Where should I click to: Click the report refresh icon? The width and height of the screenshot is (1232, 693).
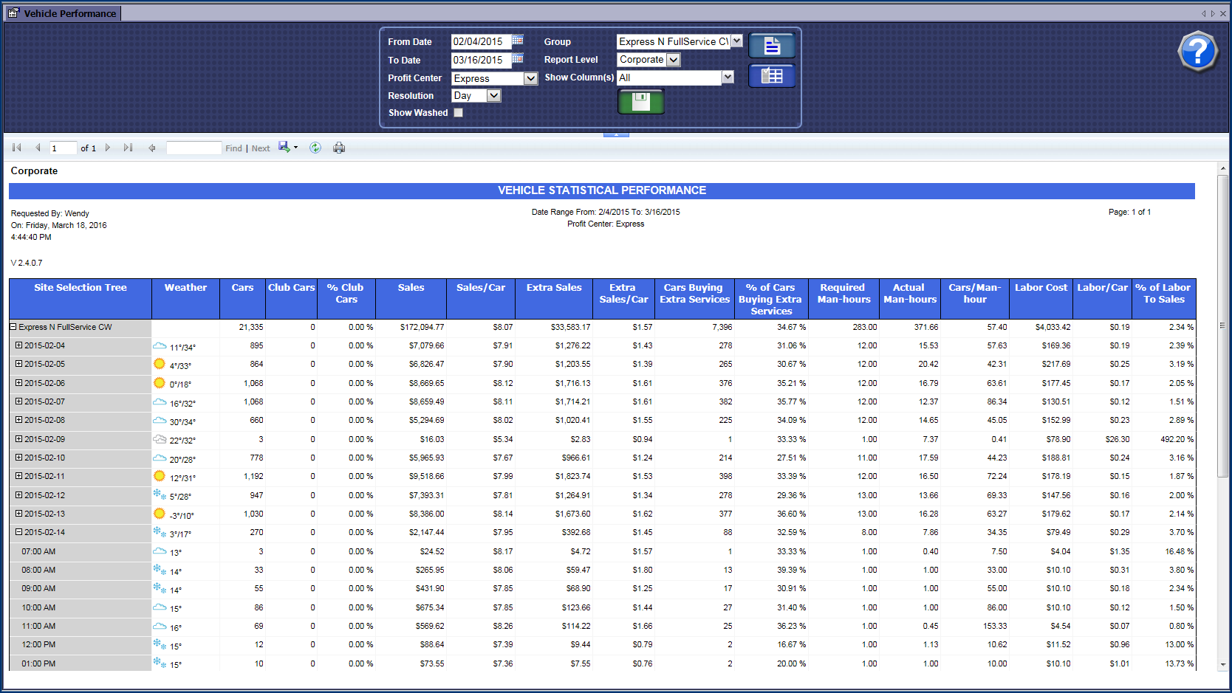tap(315, 148)
